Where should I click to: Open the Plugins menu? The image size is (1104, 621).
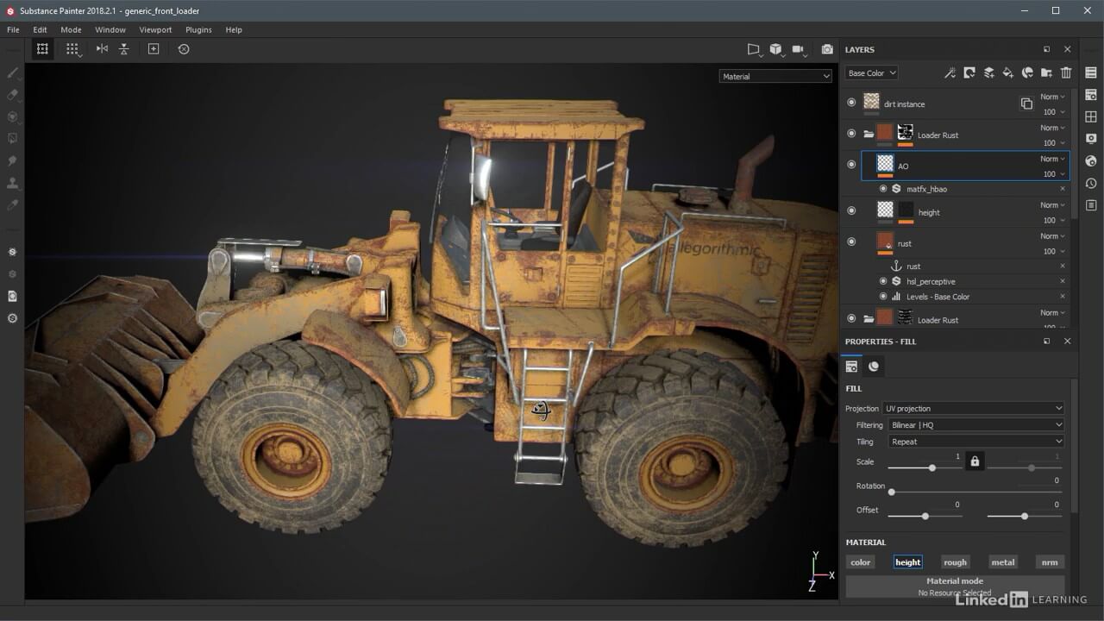[x=198, y=29]
